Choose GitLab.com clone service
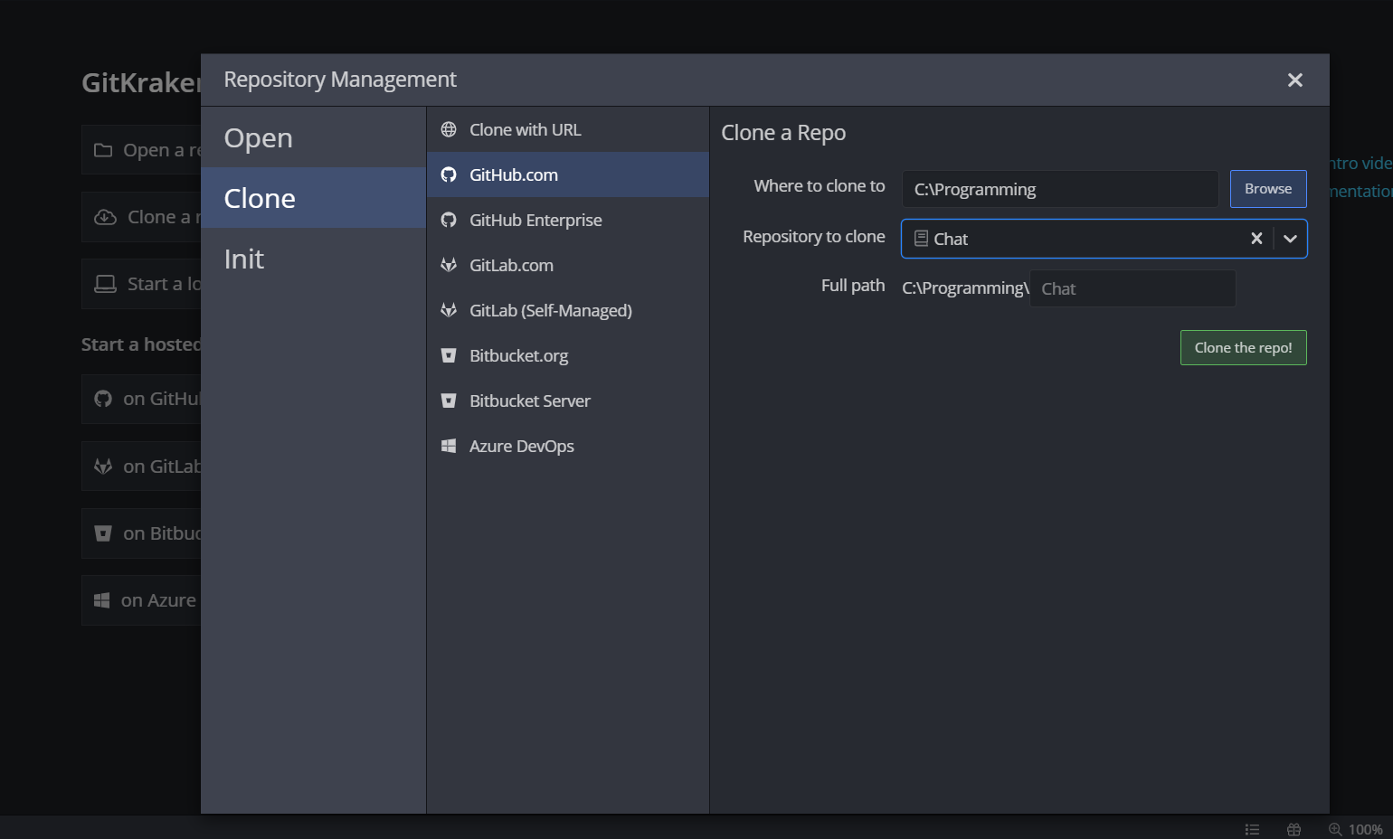Viewport: 1393px width, 839px height. pyautogui.click(x=512, y=265)
